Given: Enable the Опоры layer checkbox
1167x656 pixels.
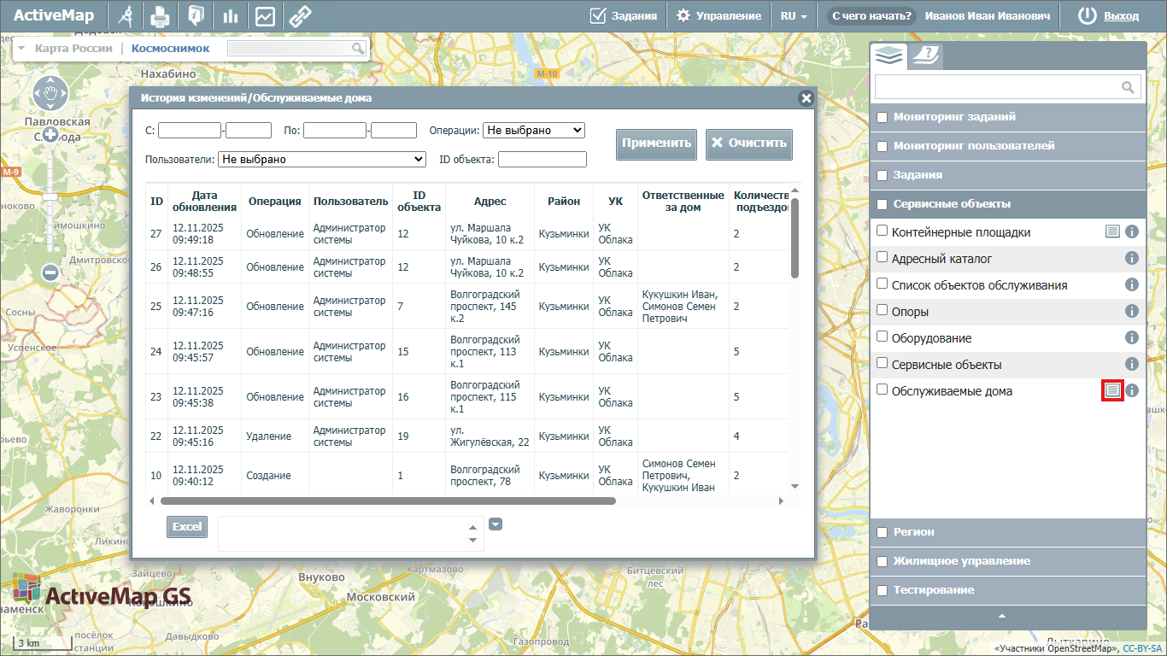Looking at the screenshot, I should [883, 310].
